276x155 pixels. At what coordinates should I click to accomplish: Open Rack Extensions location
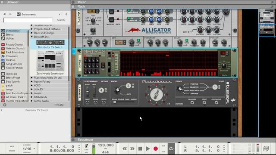point(15,52)
